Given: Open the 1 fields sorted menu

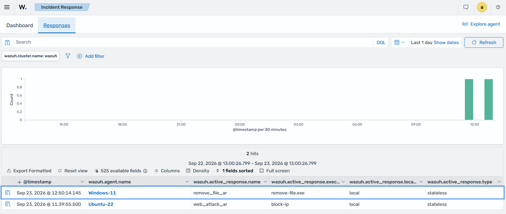Looking at the screenshot, I should click(x=235, y=171).
